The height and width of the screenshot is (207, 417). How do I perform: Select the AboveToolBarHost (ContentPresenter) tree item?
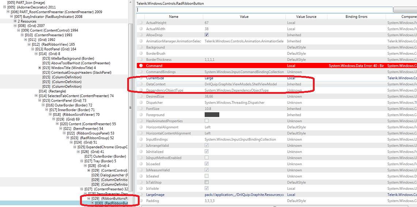click(76, 63)
